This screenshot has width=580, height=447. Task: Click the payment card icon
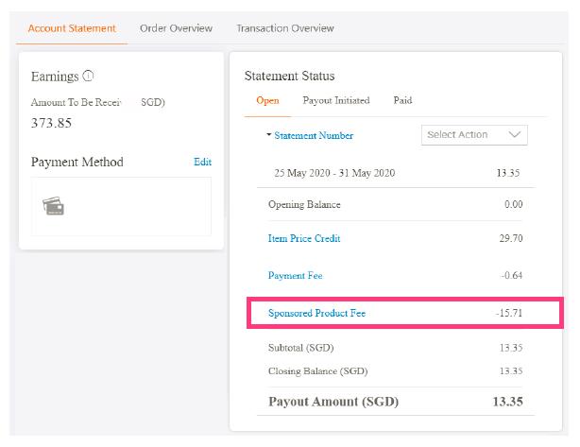[54, 206]
